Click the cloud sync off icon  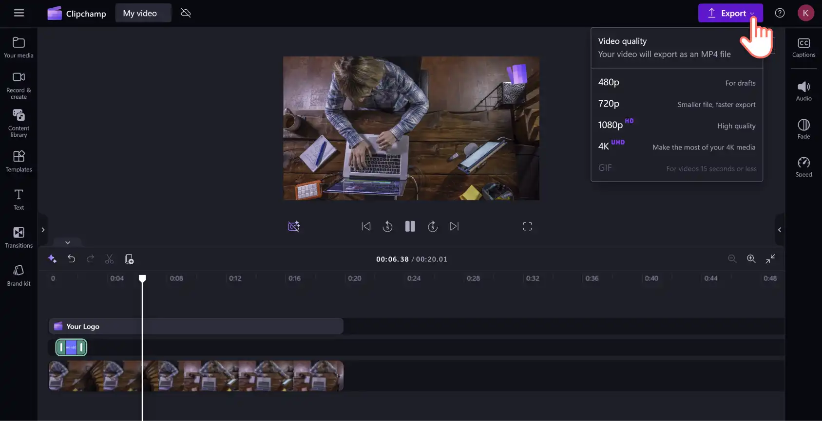click(186, 13)
